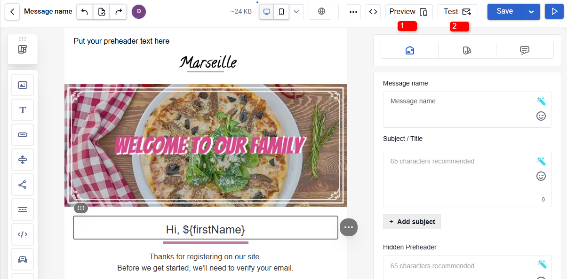Select the HTML code block
The width and height of the screenshot is (567, 279).
pos(23,234)
